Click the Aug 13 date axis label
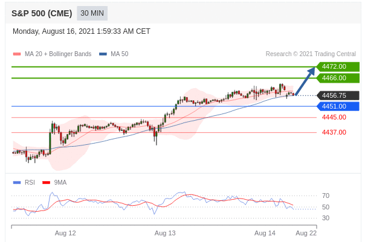 coord(165,233)
